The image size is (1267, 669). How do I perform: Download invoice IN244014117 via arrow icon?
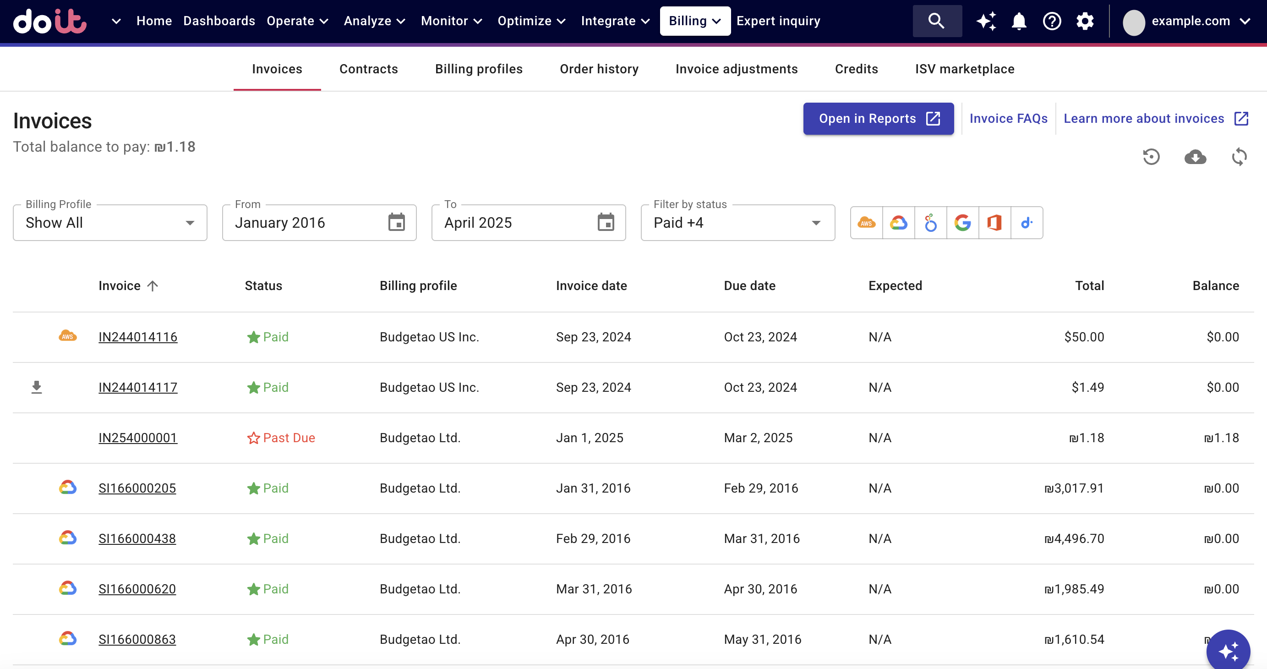[36, 387]
